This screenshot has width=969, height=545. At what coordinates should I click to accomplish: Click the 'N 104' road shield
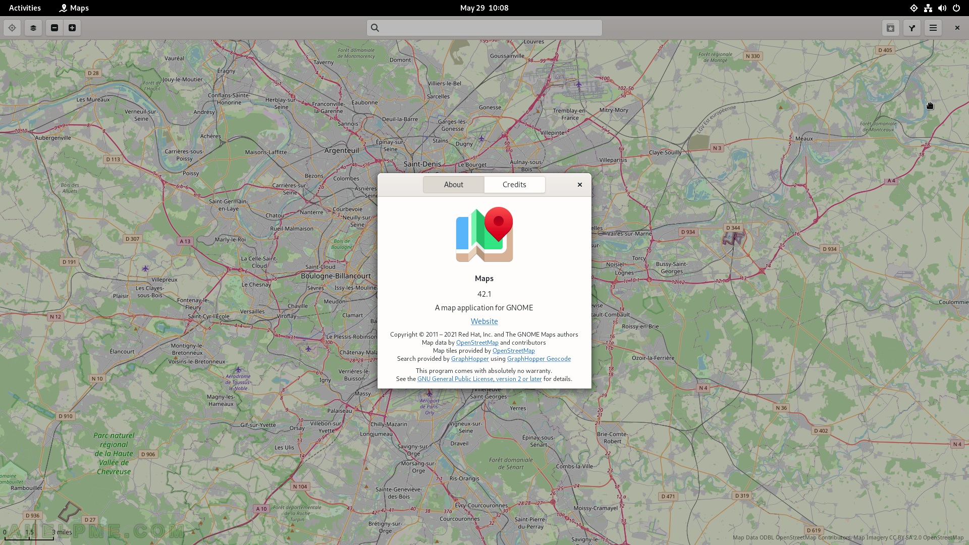pyautogui.click(x=300, y=487)
